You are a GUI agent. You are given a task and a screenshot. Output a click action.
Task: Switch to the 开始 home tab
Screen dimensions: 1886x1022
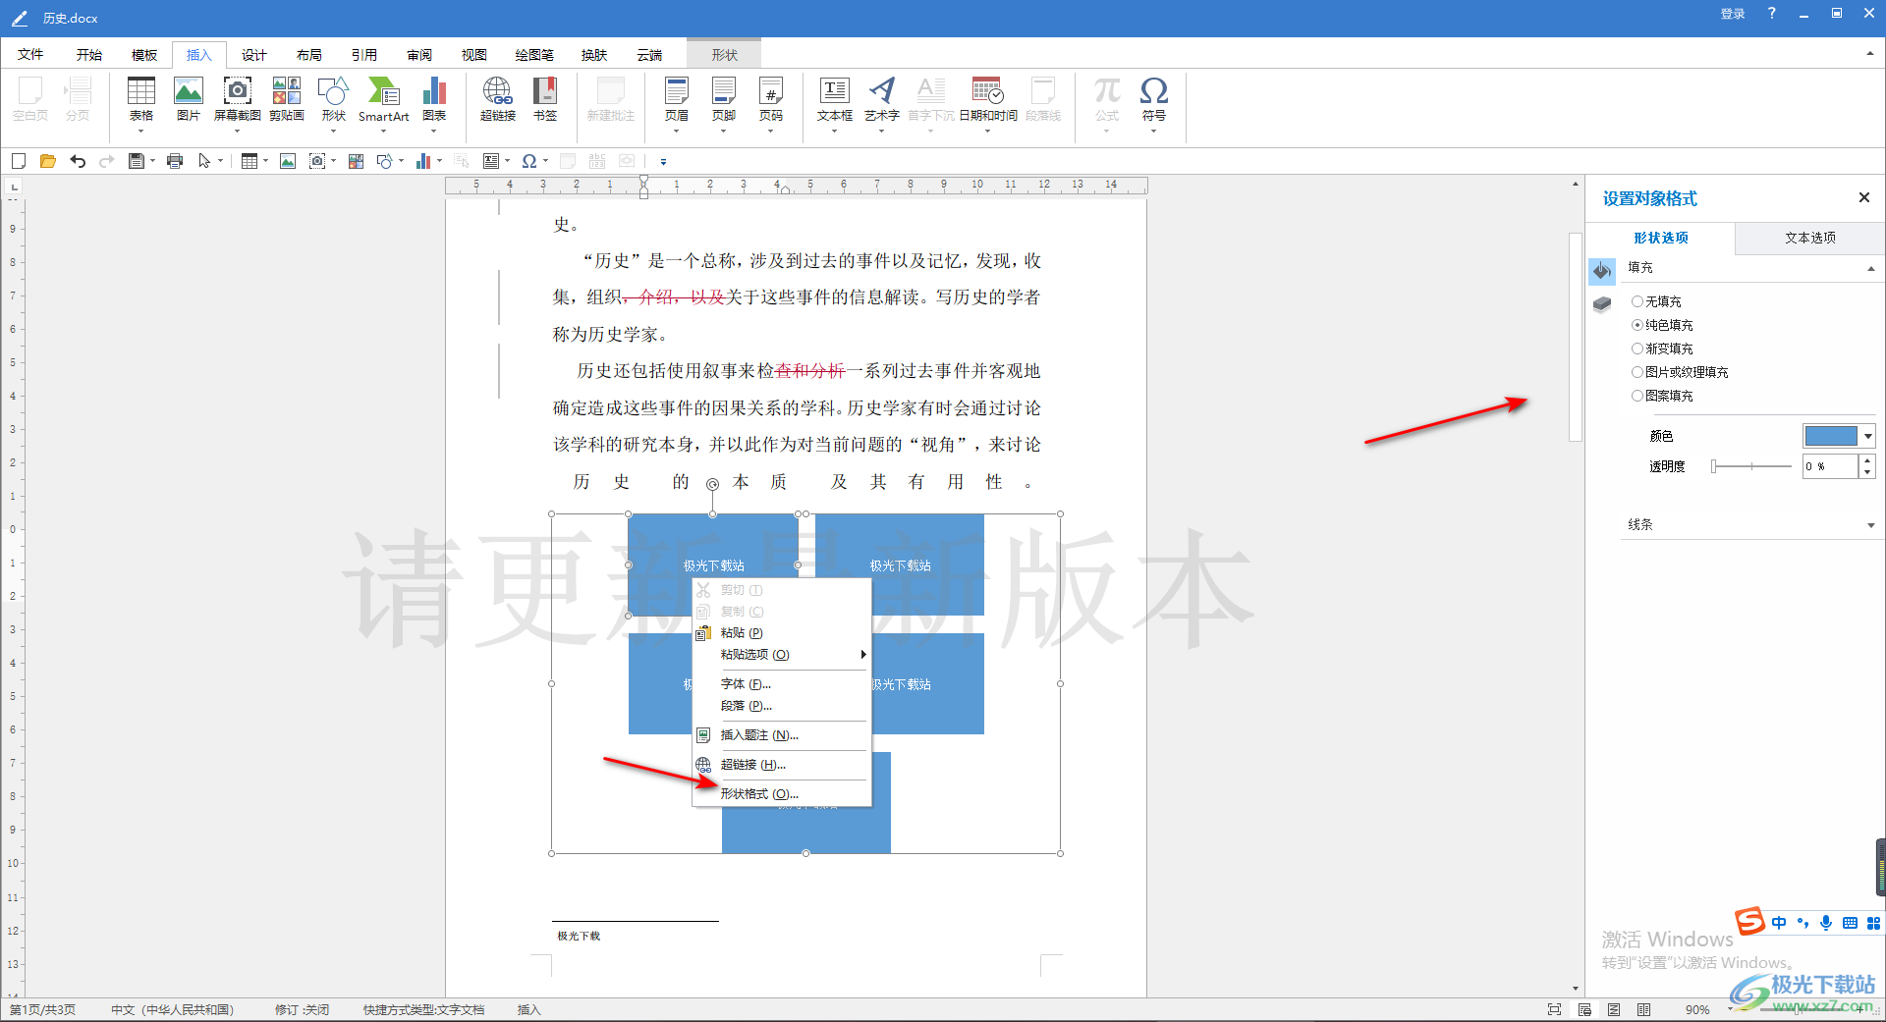89,55
